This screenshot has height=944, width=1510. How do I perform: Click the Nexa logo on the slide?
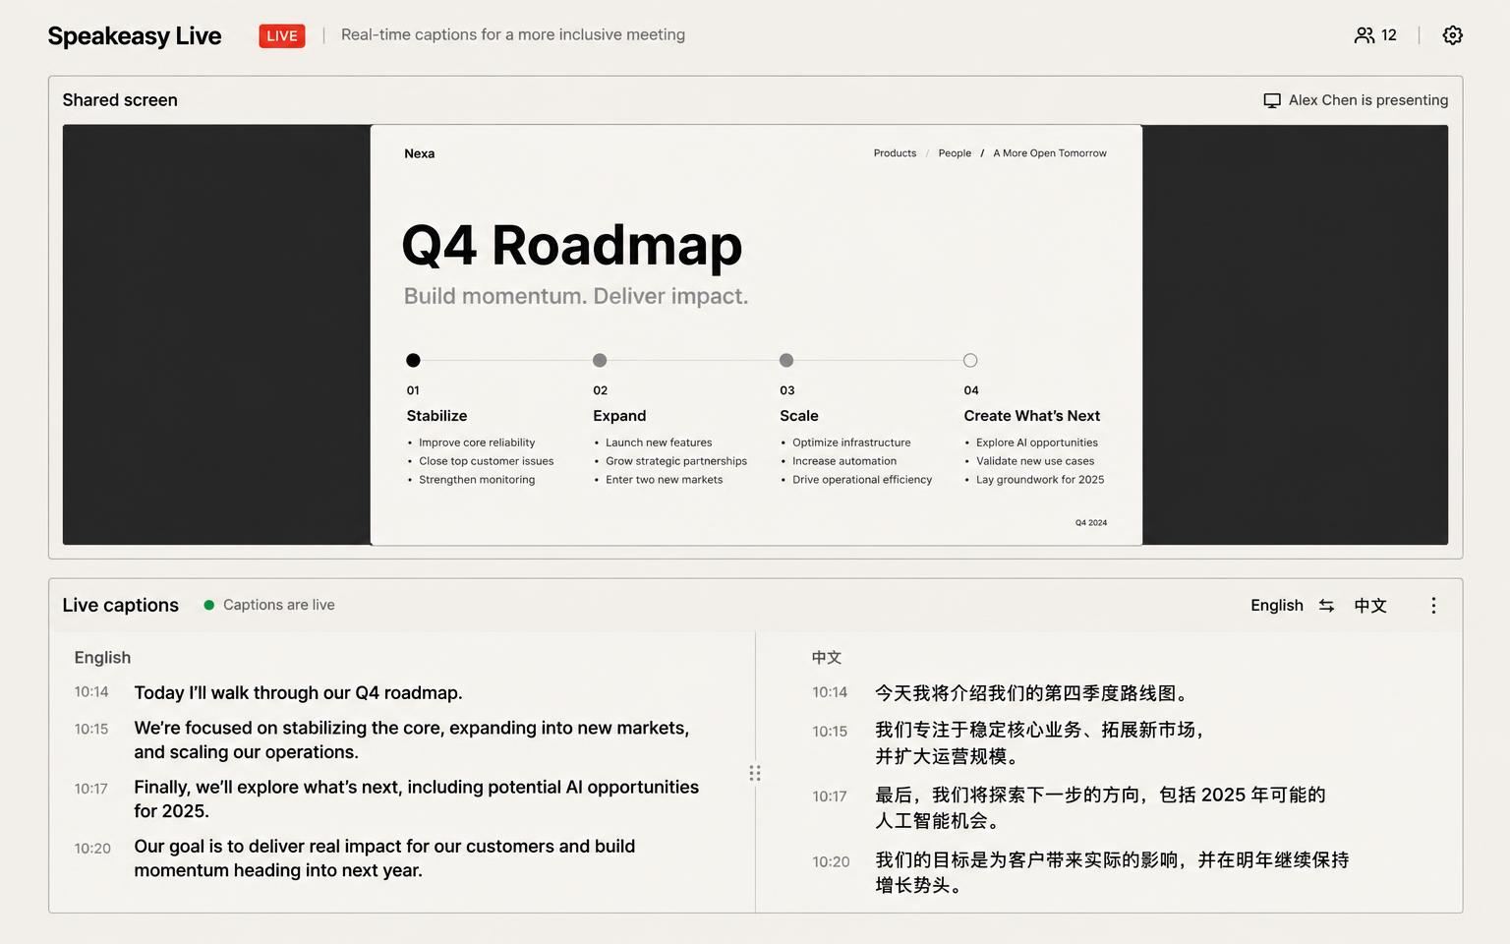pyautogui.click(x=420, y=153)
